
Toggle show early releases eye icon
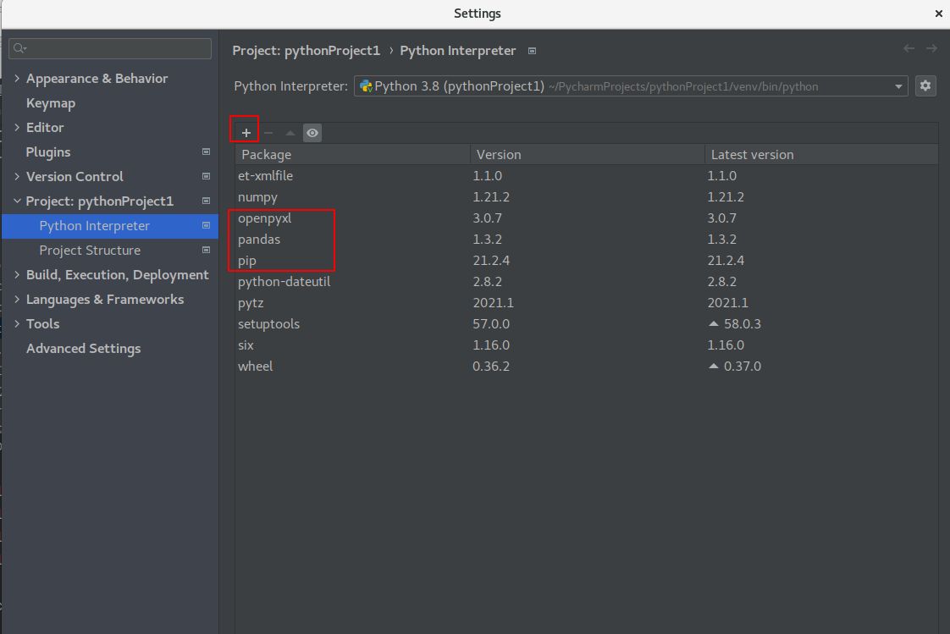[312, 133]
